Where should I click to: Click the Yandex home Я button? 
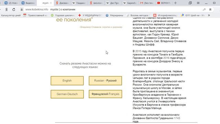[x=6, y=10]
